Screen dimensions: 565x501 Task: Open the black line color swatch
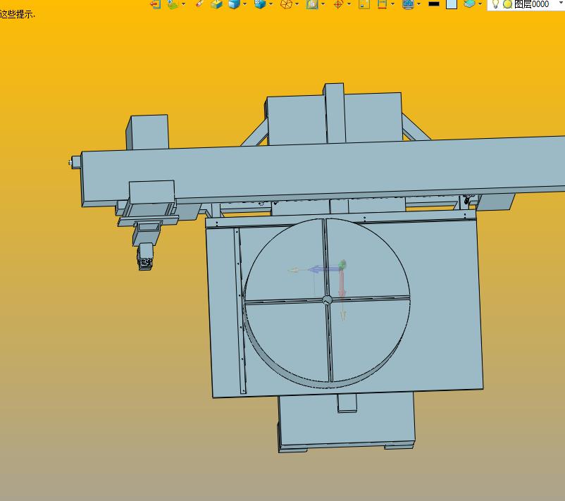(x=434, y=4)
